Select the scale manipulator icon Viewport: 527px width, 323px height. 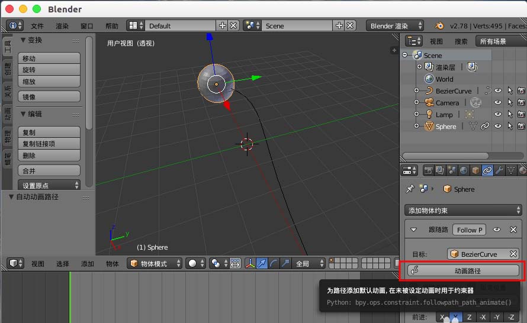pyautogui.click(x=285, y=264)
